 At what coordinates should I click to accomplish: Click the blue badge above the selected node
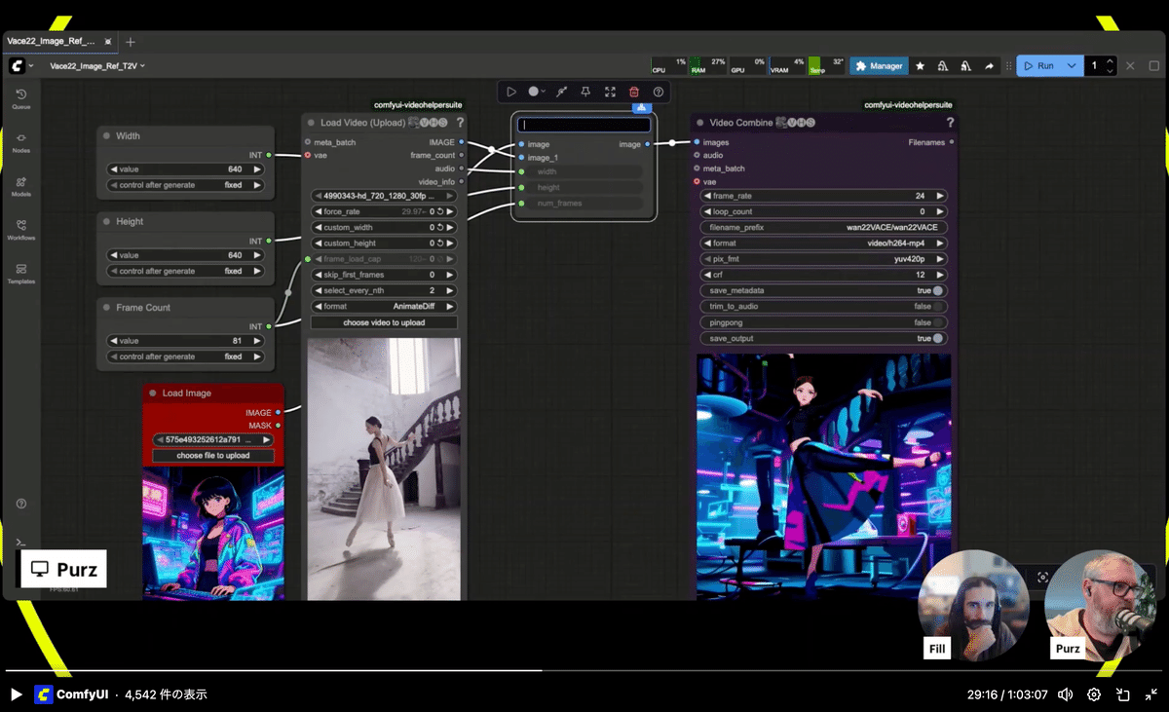tap(641, 107)
